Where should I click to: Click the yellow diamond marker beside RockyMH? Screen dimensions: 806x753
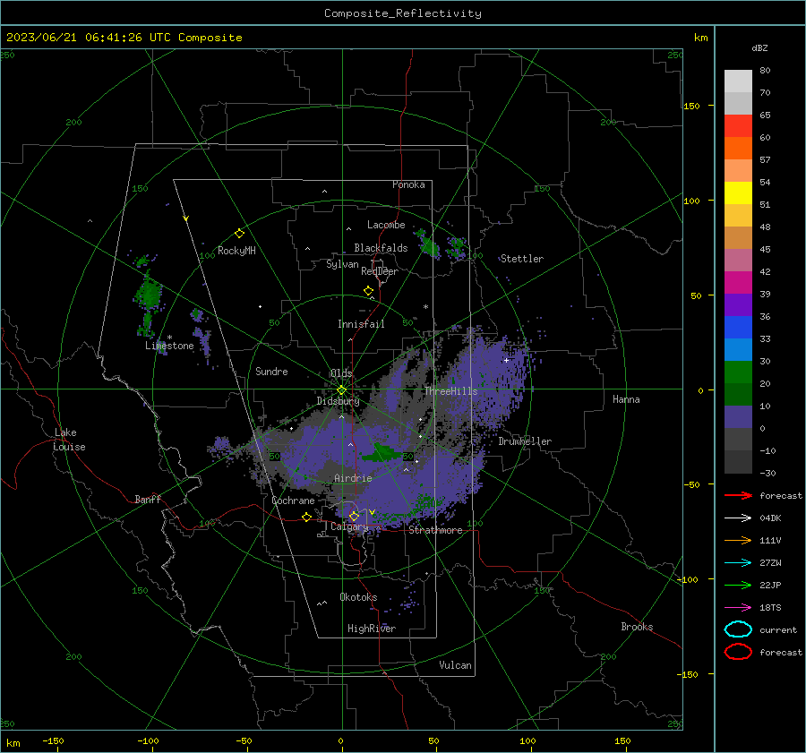coord(239,234)
